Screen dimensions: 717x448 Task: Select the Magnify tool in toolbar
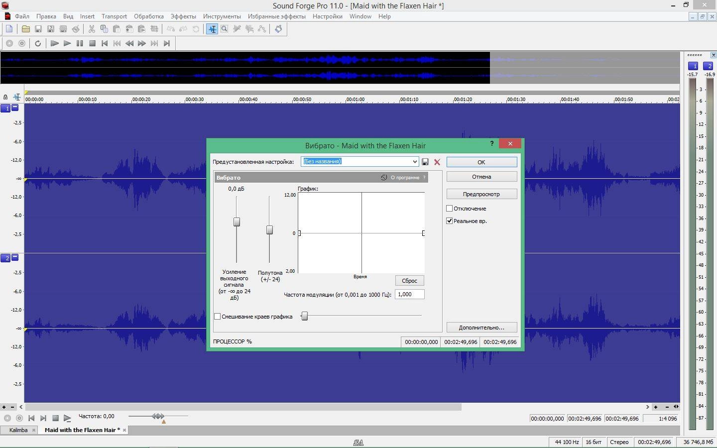point(225,29)
